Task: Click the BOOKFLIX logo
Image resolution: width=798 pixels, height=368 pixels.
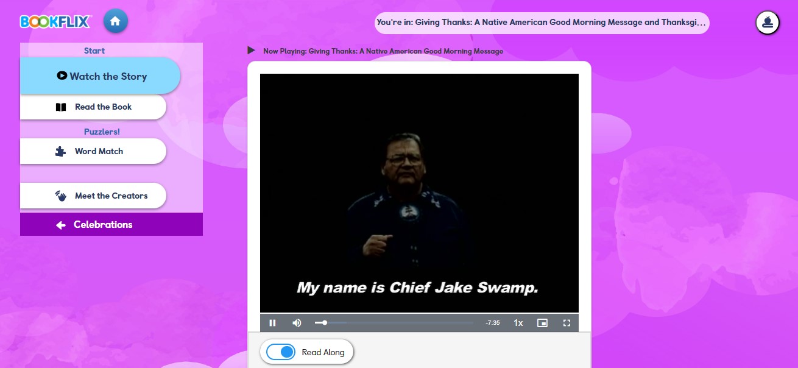Action: (x=55, y=22)
